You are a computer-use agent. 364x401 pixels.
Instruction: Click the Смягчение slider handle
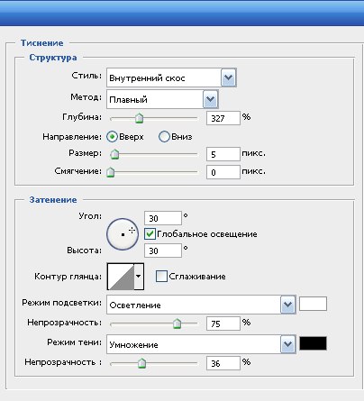111,172
